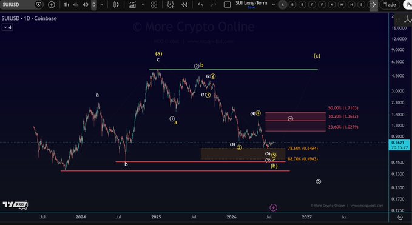Click the TradingView PRO logo
412x225 pixels.
(15, 205)
